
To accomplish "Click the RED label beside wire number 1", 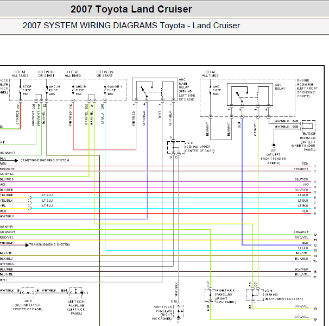I will coord(305,164).
